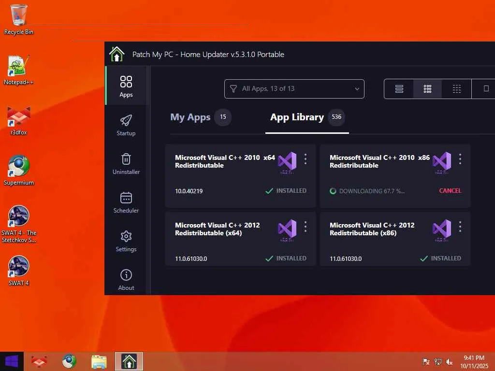Open options menu for Visual C++ 2010 x86
The height and width of the screenshot is (371, 495).
460,159
